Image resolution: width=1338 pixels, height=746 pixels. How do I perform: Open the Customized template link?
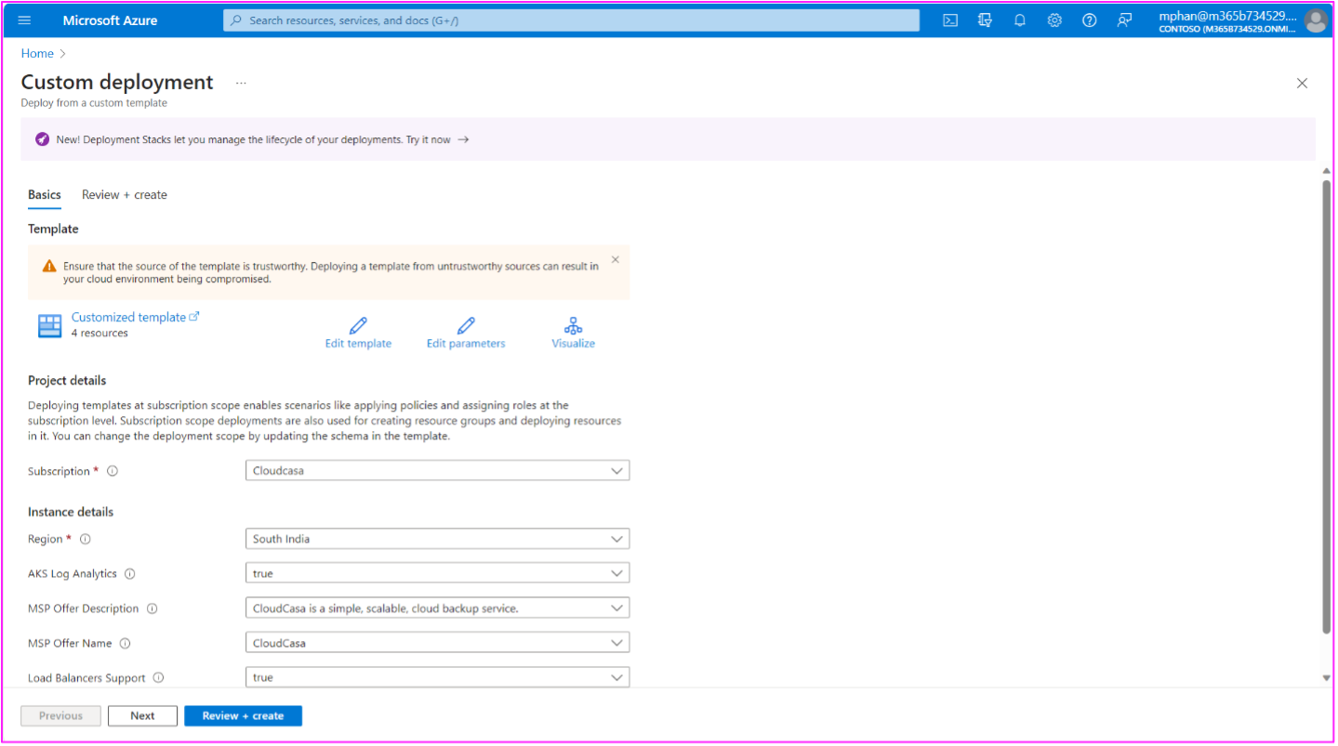(129, 317)
